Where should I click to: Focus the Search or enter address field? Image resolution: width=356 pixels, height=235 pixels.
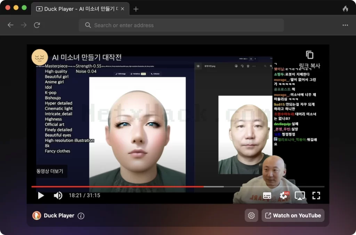point(181,25)
